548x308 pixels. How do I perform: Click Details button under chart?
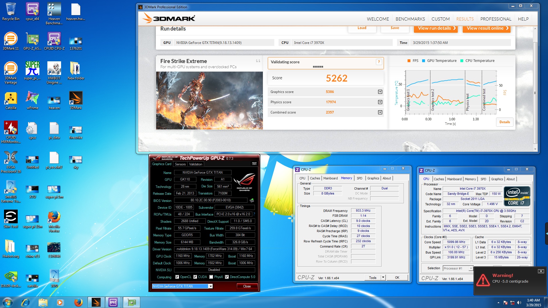pyautogui.click(x=505, y=122)
